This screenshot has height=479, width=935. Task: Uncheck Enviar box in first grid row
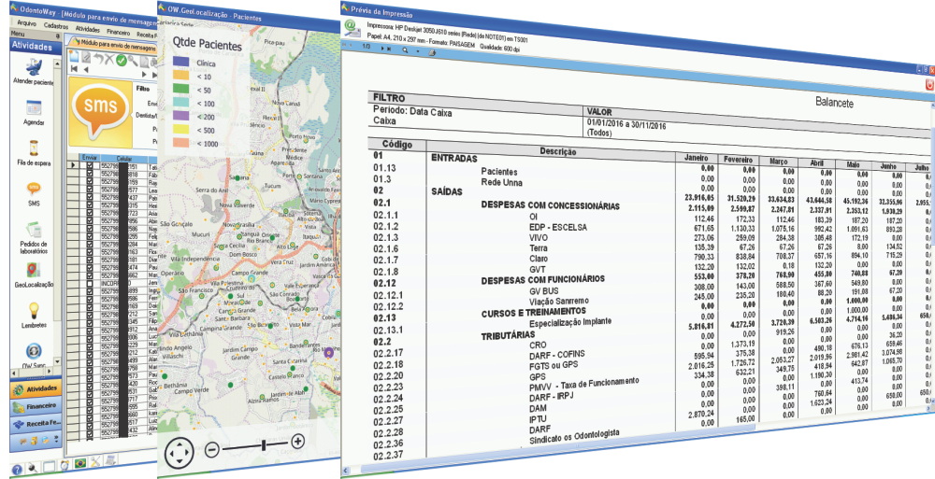(x=90, y=165)
